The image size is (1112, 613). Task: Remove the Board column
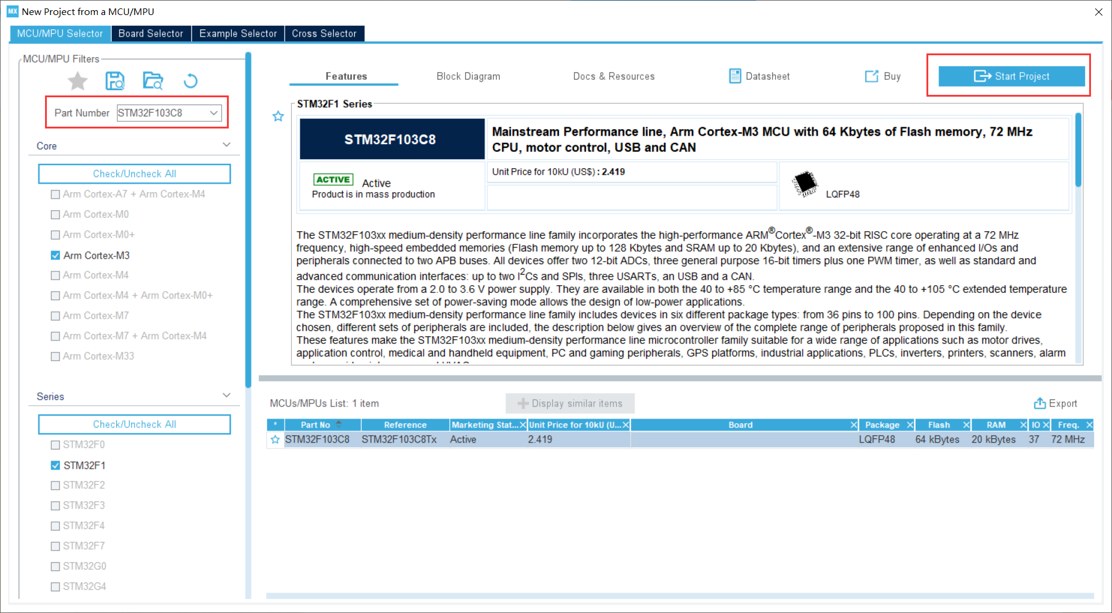pos(854,425)
